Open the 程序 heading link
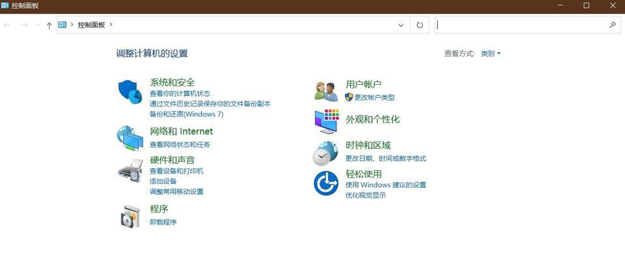The width and height of the screenshot is (625, 261). [159, 209]
